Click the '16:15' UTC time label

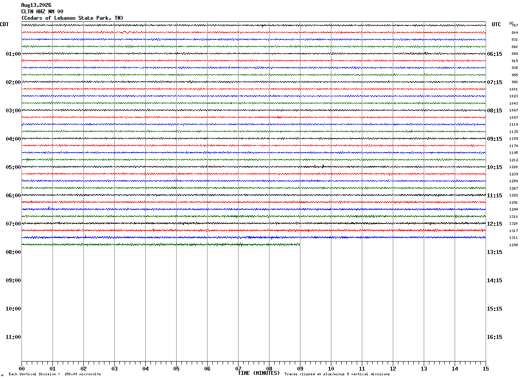click(495, 337)
